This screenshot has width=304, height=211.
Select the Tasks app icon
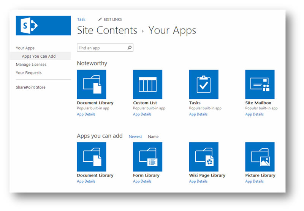point(204,84)
